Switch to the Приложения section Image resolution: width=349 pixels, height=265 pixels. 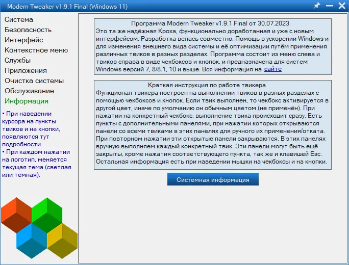(26, 71)
